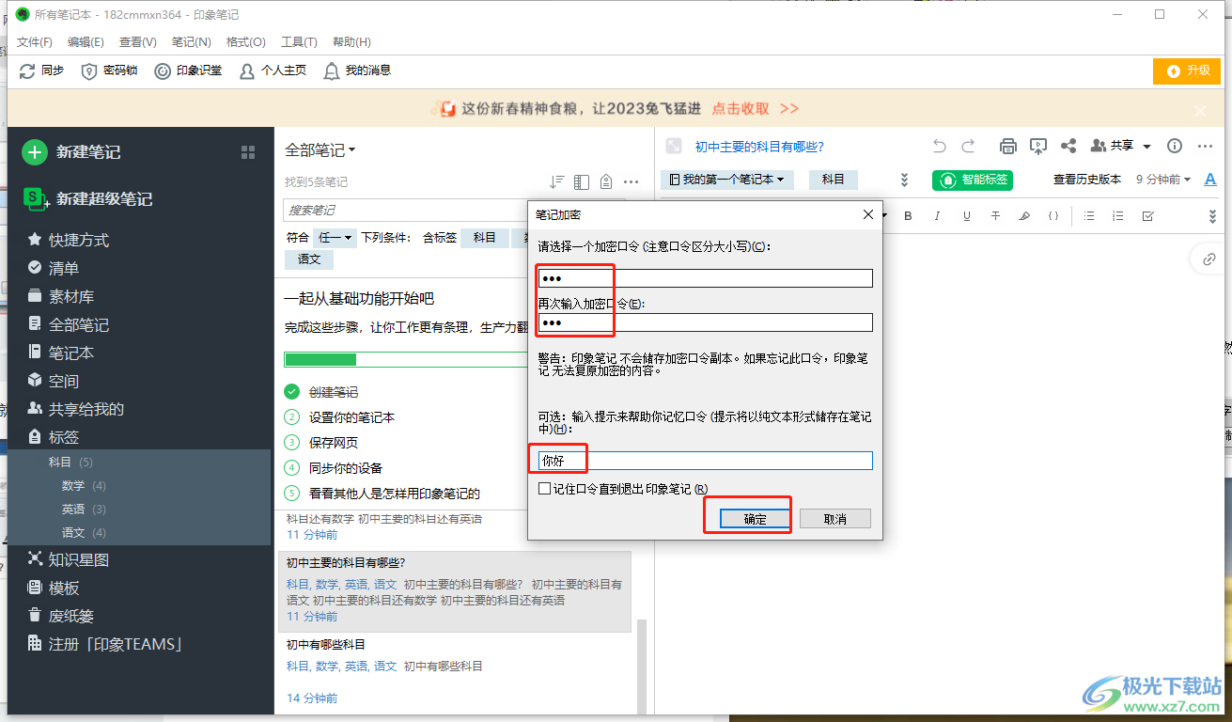
Task: Open 清单 checklist in sidebar
Action: click(54, 268)
